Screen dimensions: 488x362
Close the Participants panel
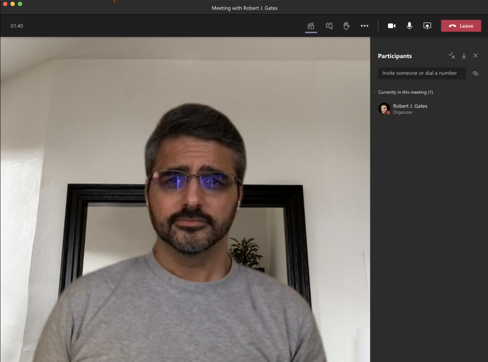tap(476, 56)
